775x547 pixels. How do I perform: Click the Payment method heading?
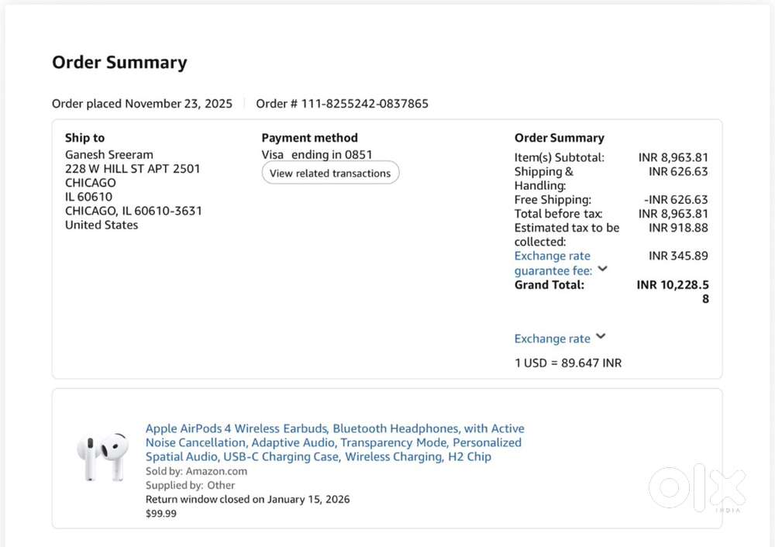309,138
